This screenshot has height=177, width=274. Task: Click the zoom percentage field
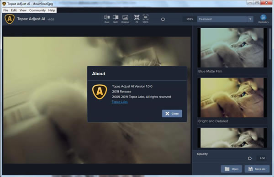[190, 19]
